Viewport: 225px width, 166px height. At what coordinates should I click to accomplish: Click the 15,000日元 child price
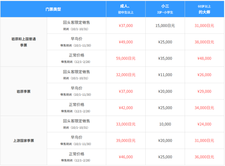pyautogui.click(x=165, y=26)
